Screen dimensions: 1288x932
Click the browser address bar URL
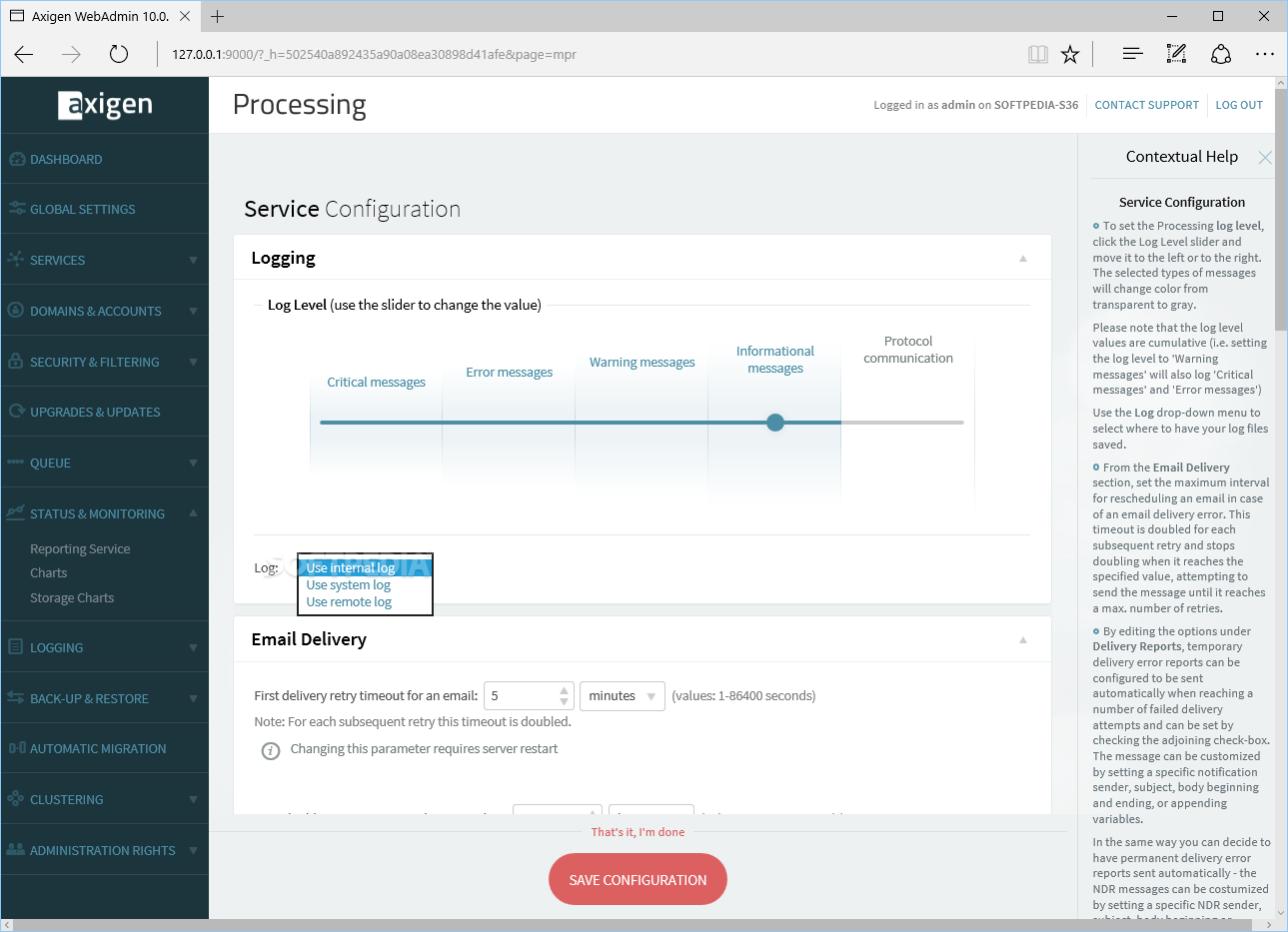(x=374, y=54)
